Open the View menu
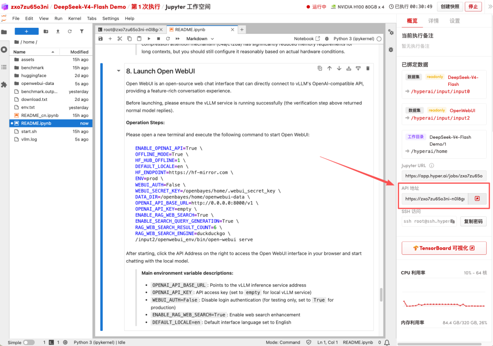493x346 pixels. point(44,19)
